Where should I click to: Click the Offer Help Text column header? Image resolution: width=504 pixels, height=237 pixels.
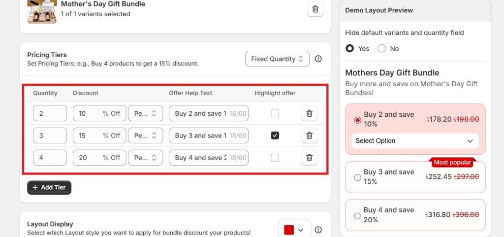190,93
